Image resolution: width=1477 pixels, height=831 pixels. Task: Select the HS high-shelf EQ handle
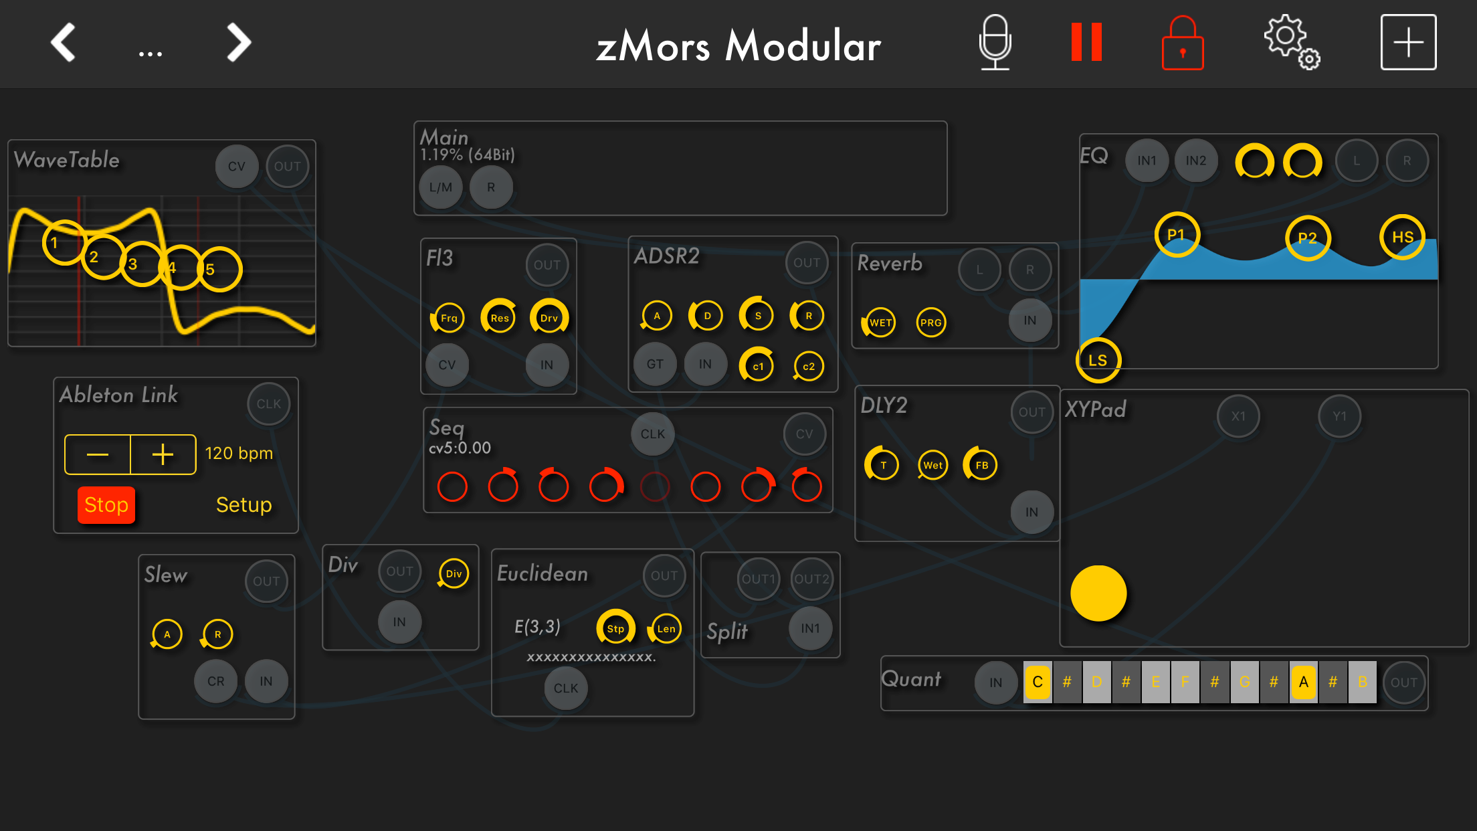[x=1402, y=237]
